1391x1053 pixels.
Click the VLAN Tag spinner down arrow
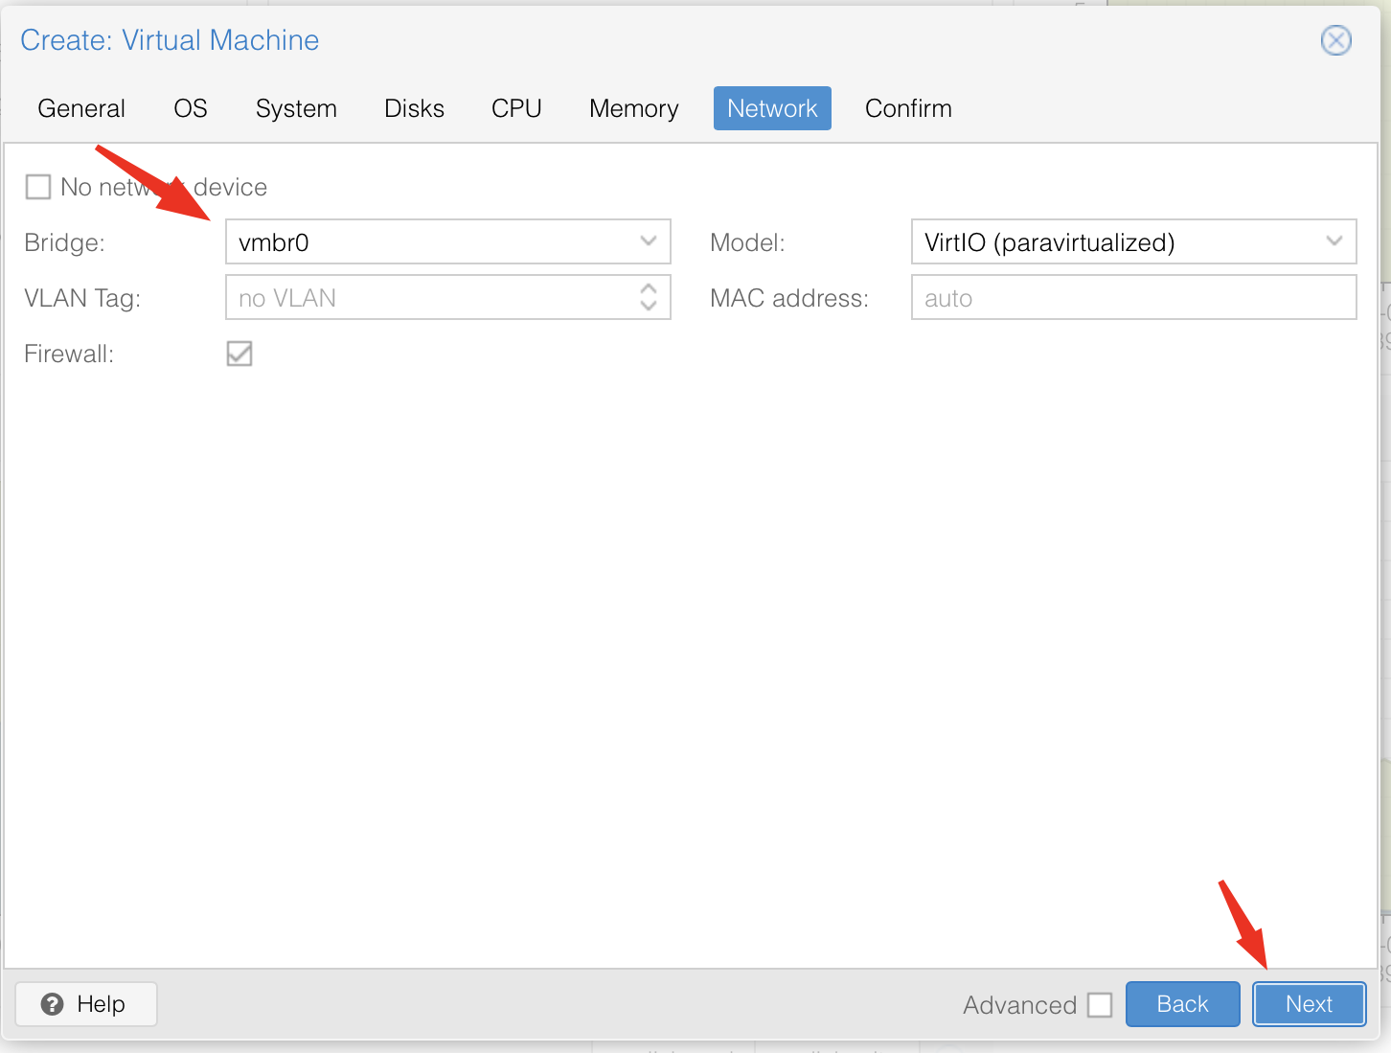[649, 306]
